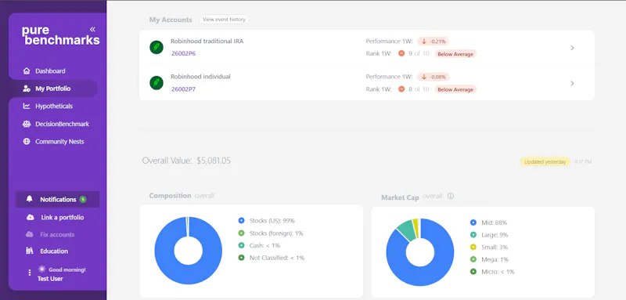This screenshot has height=300, width=626.
Task: Open Notifications panel
Action: (x=57, y=199)
